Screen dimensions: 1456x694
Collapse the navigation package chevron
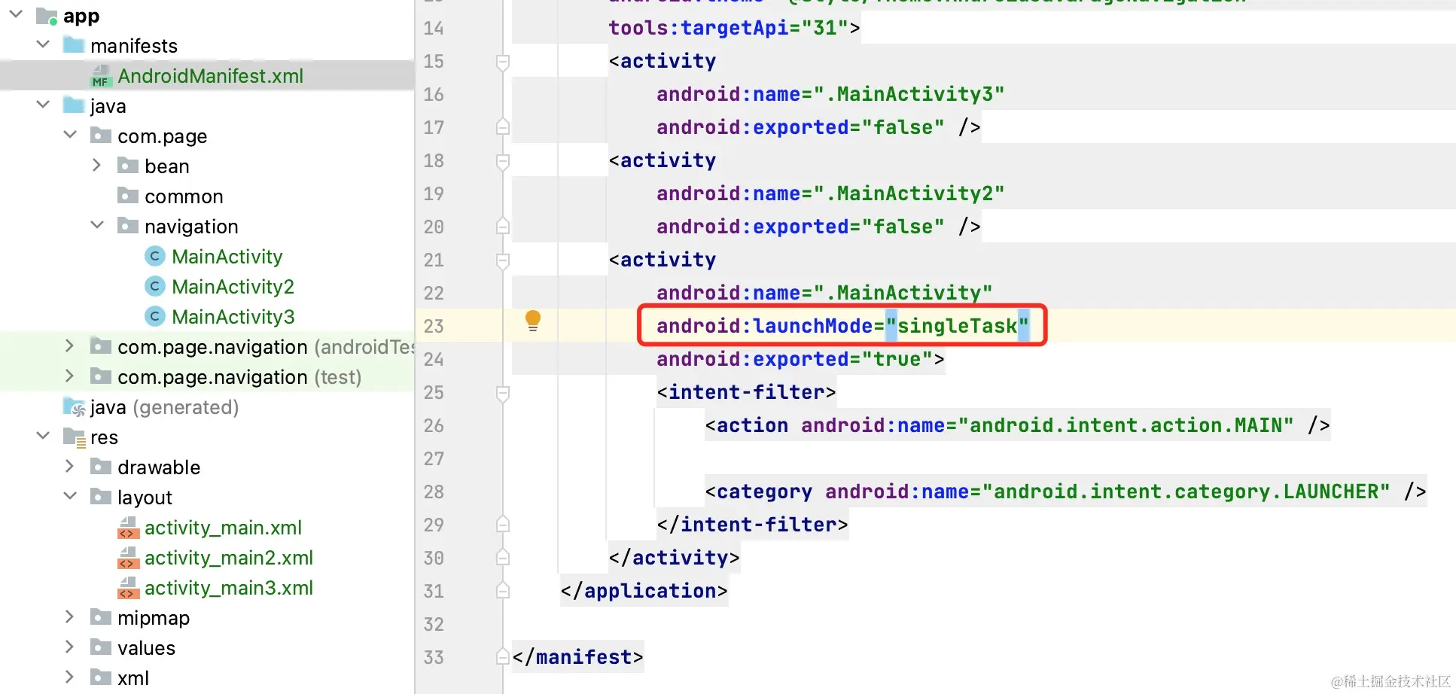tap(97, 225)
